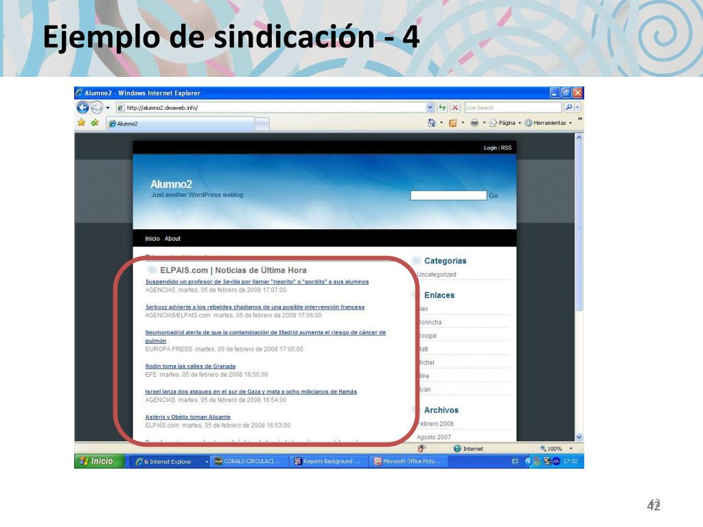
Task: Click the address bar with alumno2.dmaweb.info
Action: [x=270, y=108]
